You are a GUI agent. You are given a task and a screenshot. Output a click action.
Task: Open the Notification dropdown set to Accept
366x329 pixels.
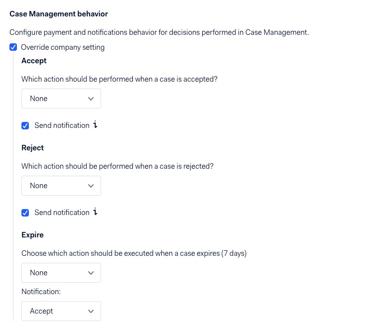click(61, 311)
